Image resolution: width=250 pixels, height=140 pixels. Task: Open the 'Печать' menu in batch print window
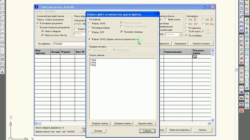coord(39,11)
